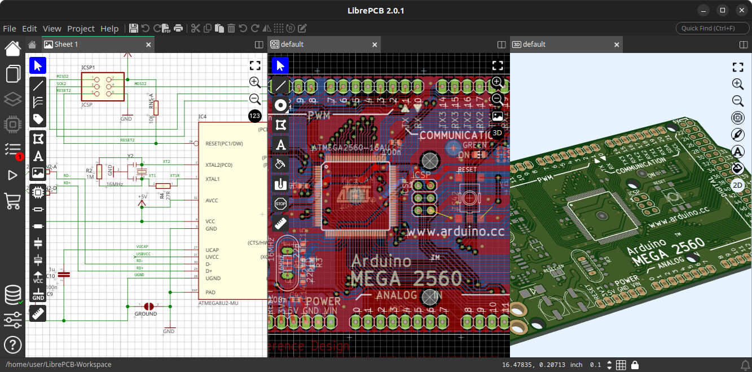This screenshot has height=372, width=752.
Task: Click the Save toolbar icon
Action: click(x=134, y=28)
